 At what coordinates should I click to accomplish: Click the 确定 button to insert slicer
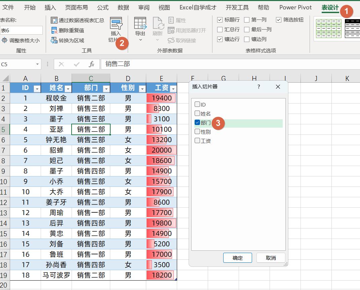(x=237, y=258)
